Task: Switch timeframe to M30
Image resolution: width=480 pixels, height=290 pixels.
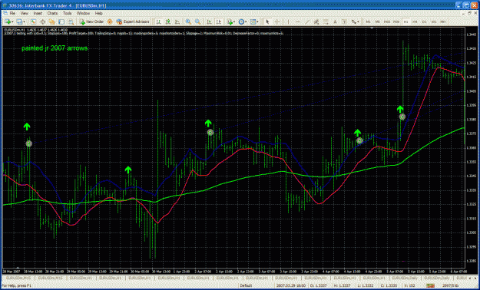Action: click(396, 21)
